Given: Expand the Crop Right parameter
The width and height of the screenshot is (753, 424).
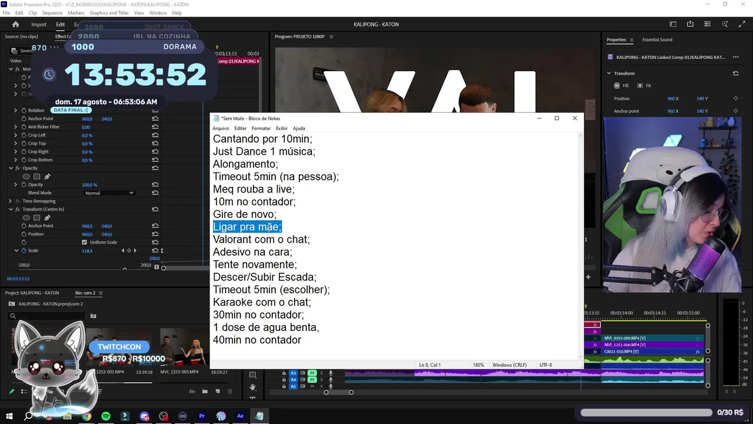Looking at the screenshot, I should 16,152.
